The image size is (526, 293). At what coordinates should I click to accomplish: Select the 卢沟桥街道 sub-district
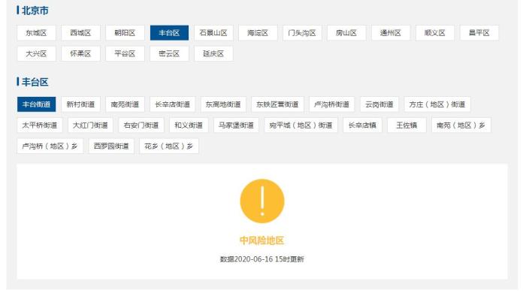(x=332, y=104)
